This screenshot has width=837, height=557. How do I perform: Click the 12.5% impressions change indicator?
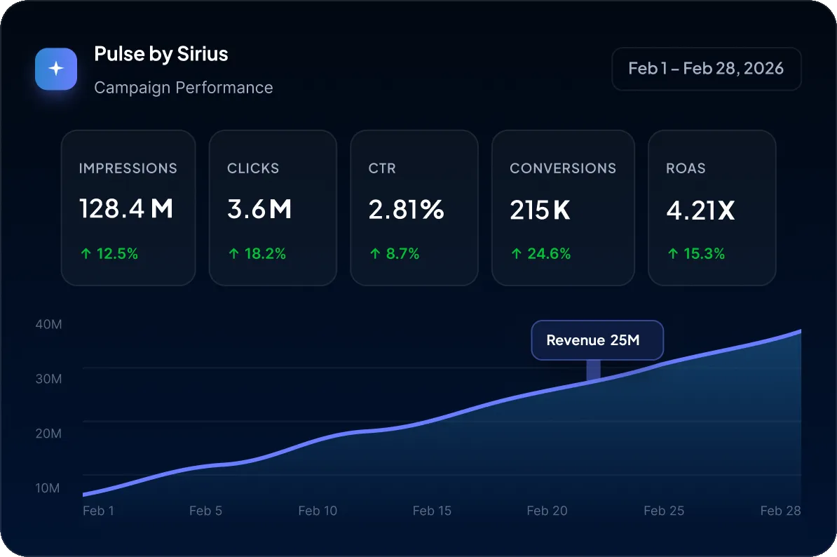coord(109,254)
